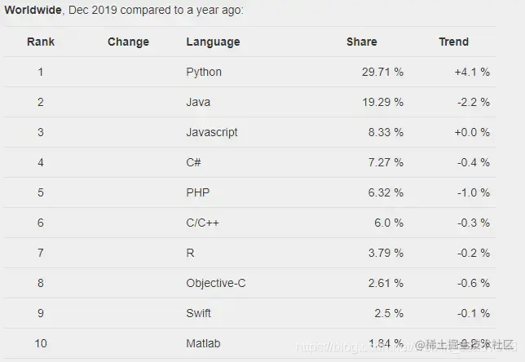
Task: Select the Javascript language entry
Action: [212, 132]
